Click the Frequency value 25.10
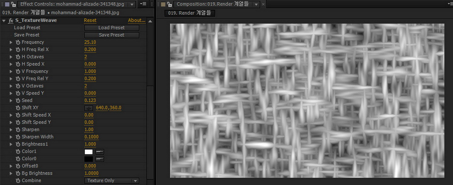The height and width of the screenshot is (185, 453). coord(90,42)
